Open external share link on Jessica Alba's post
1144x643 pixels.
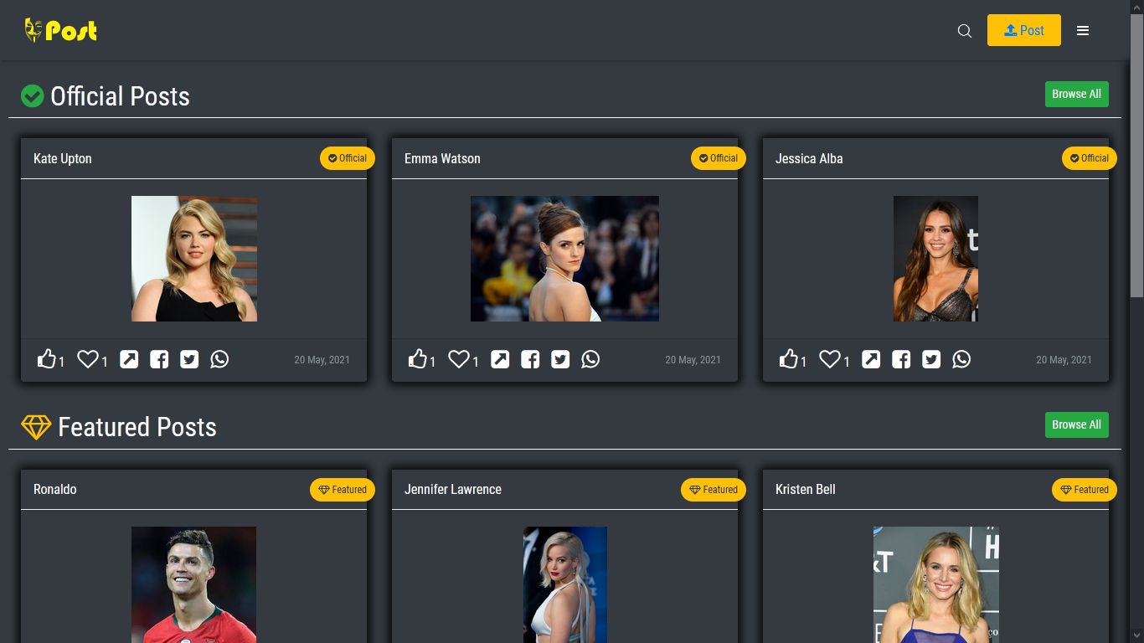pyautogui.click(x=871, y=359)
